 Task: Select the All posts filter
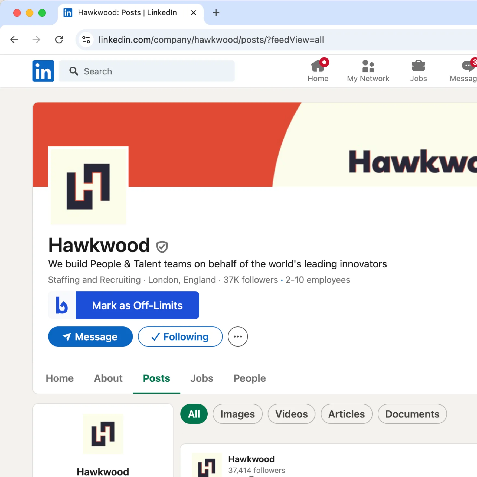[194, 414]
